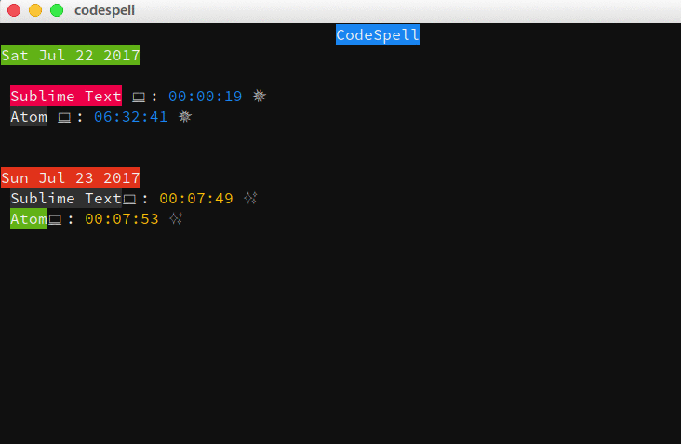Select the Sat Jul 22 2017 date header
This screenshot has width=681, height=444.
[71, 55]
